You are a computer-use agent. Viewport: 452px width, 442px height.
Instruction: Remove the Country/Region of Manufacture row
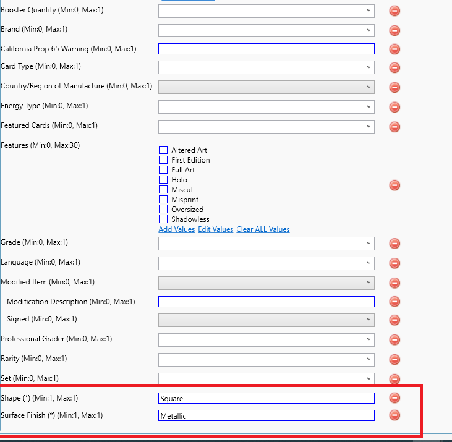pos(394,87)
